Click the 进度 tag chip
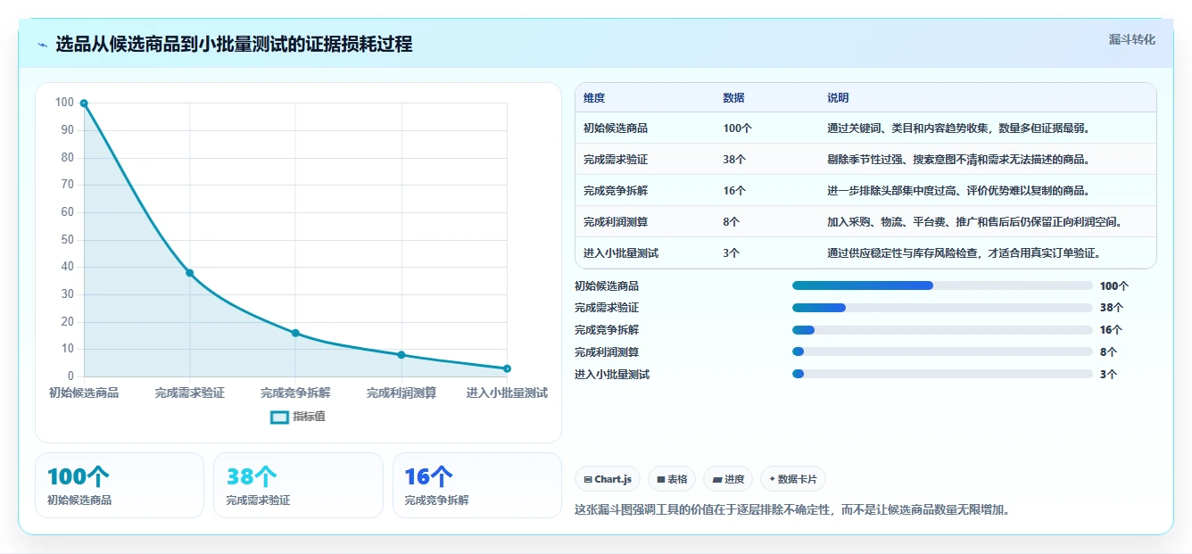Image resolution: width=1192 pixels, height=554 pixels. 728,479
